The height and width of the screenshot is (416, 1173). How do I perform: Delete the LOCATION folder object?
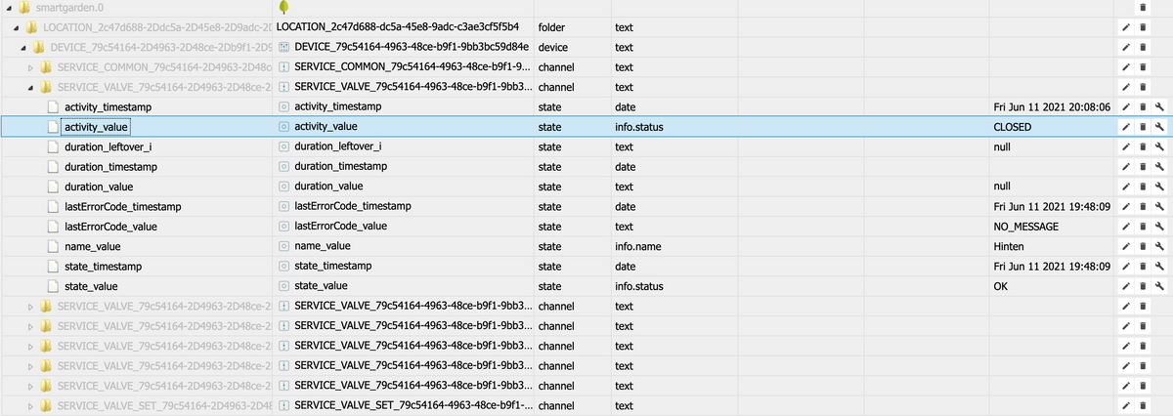[x=1142, y=27]
